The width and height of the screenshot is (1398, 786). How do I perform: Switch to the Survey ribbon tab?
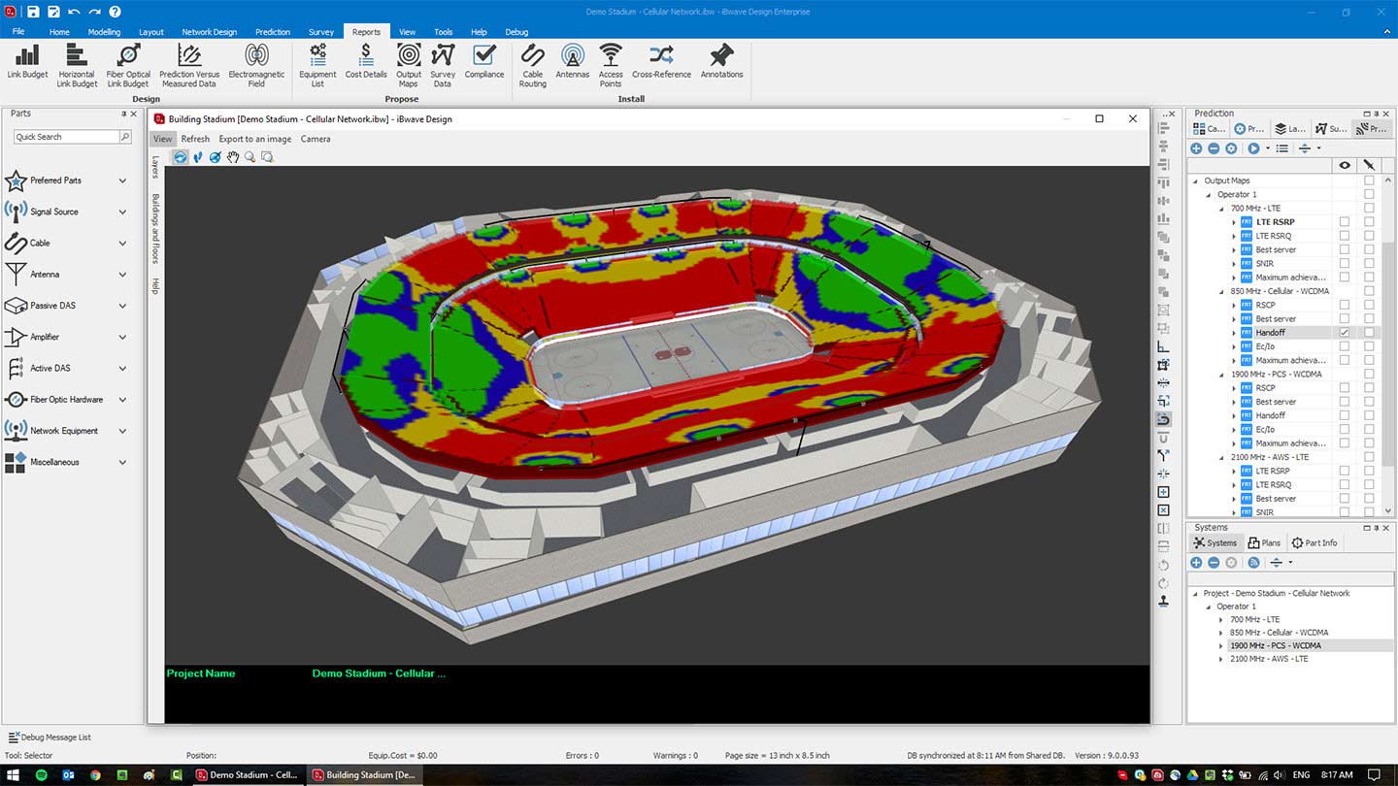(320, 31)
